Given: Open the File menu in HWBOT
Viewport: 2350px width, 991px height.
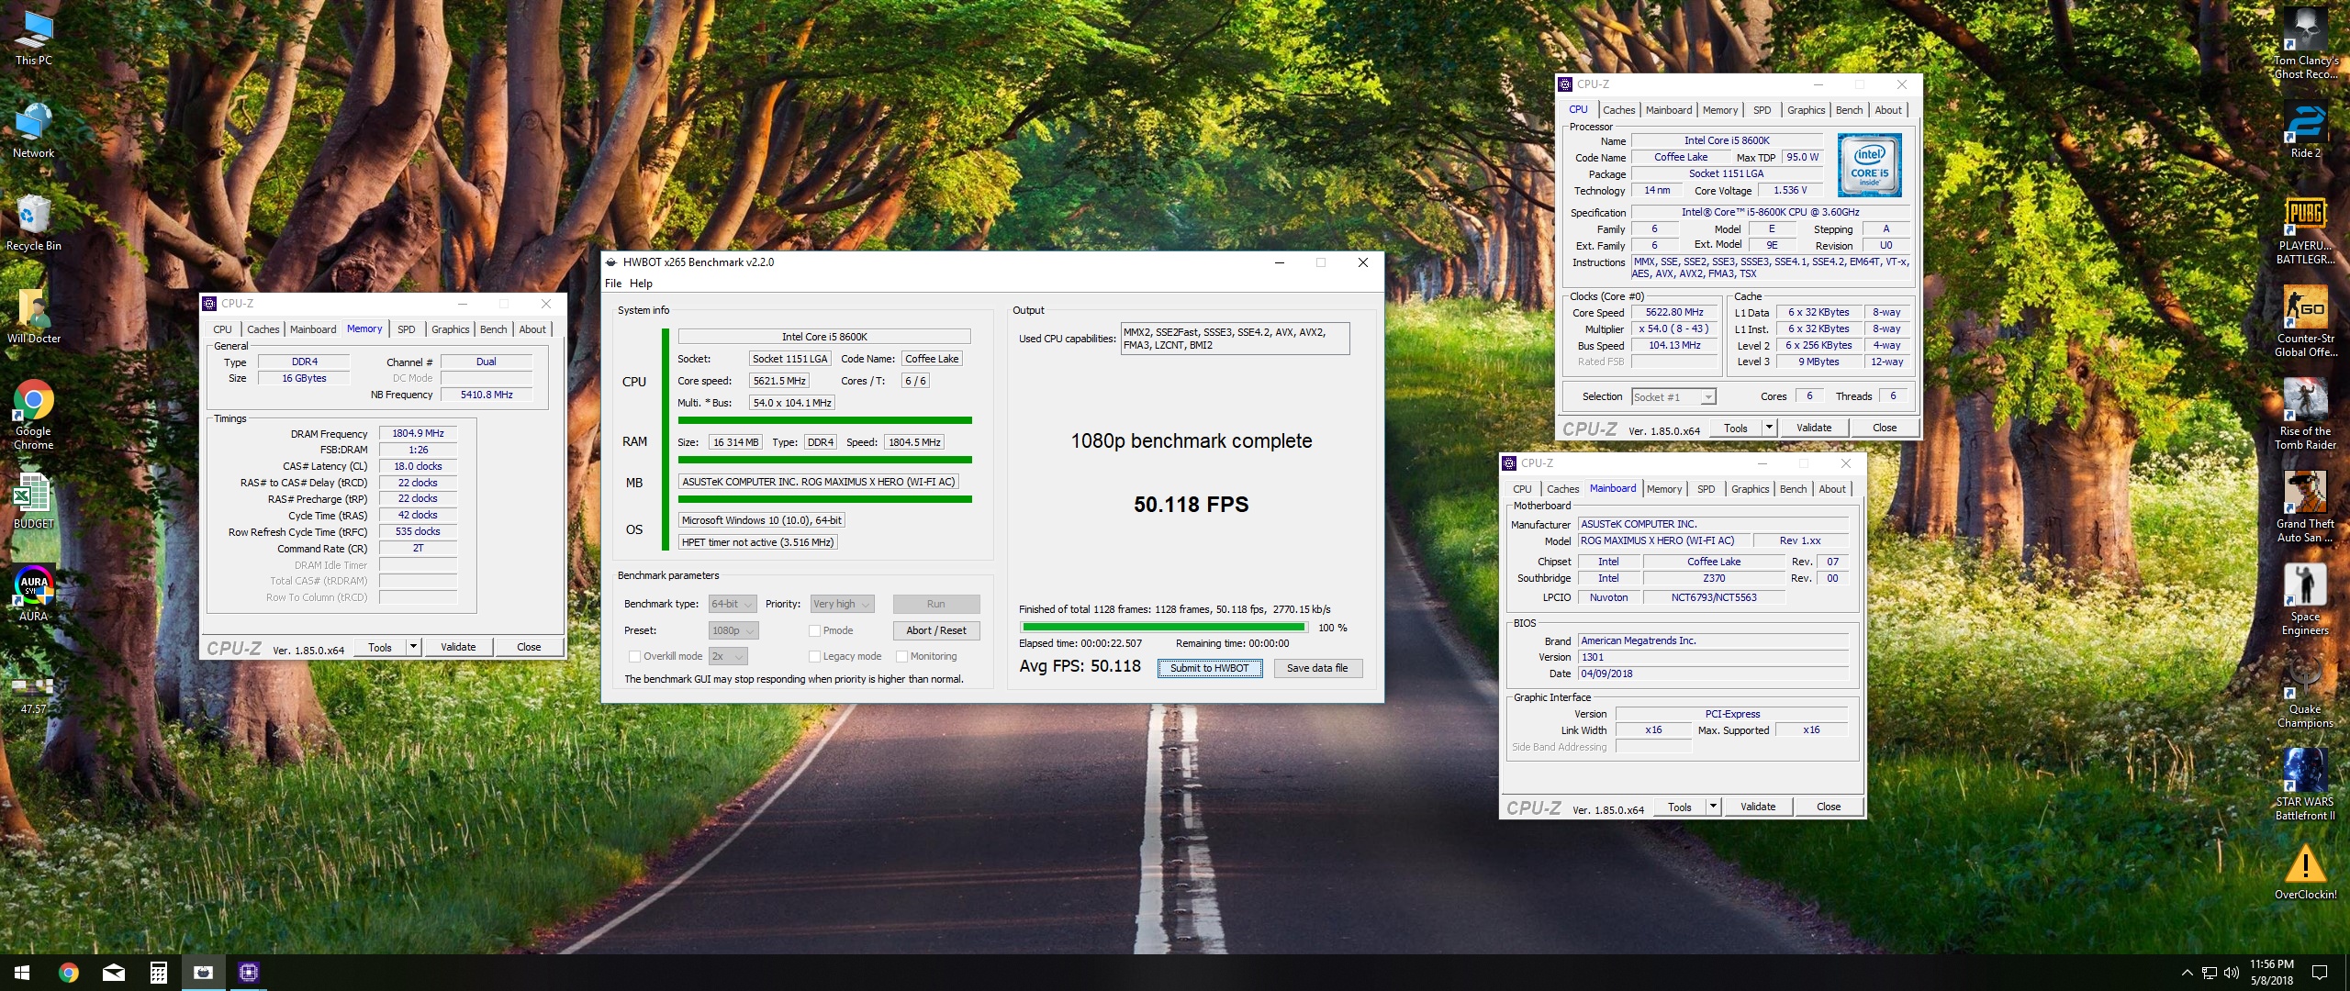Looking at the screenshot, I should click(613, 284).
